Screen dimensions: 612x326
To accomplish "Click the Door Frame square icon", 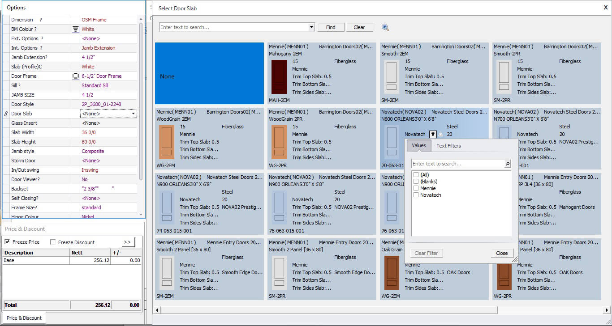I will tap(75, 76).
